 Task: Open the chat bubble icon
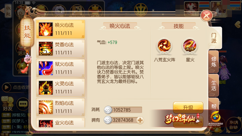click(x=23, y=104)
